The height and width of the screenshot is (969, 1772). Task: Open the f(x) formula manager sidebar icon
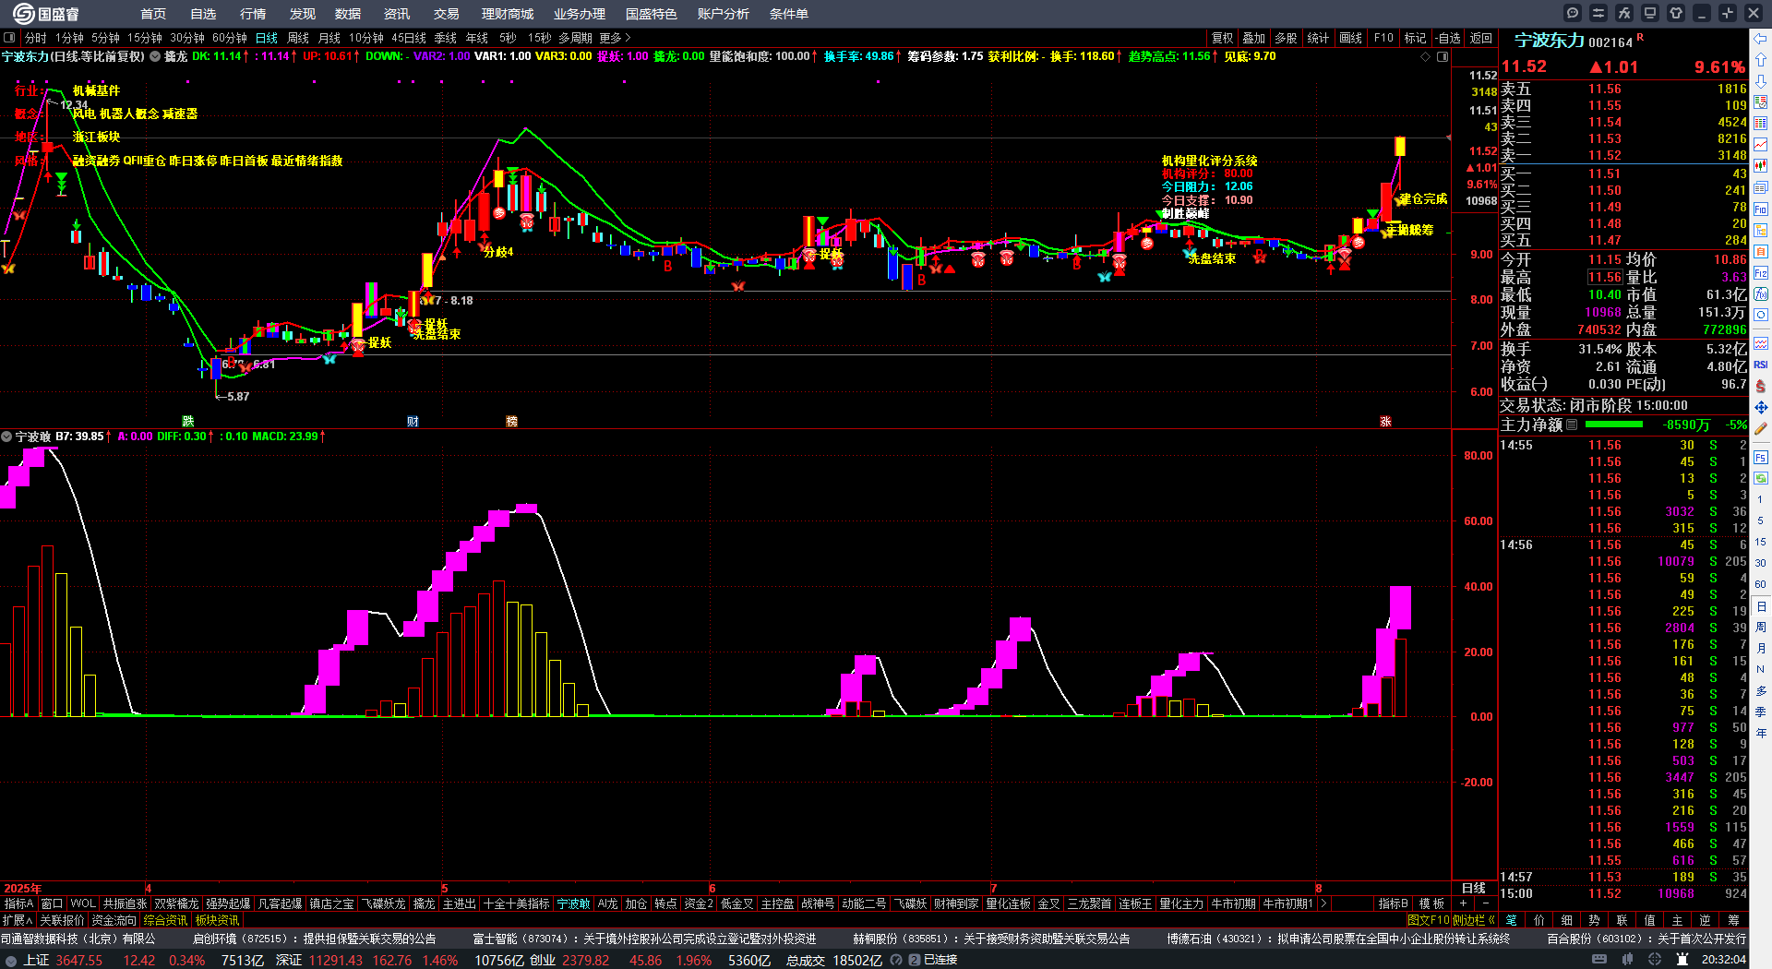point(1761,294)
